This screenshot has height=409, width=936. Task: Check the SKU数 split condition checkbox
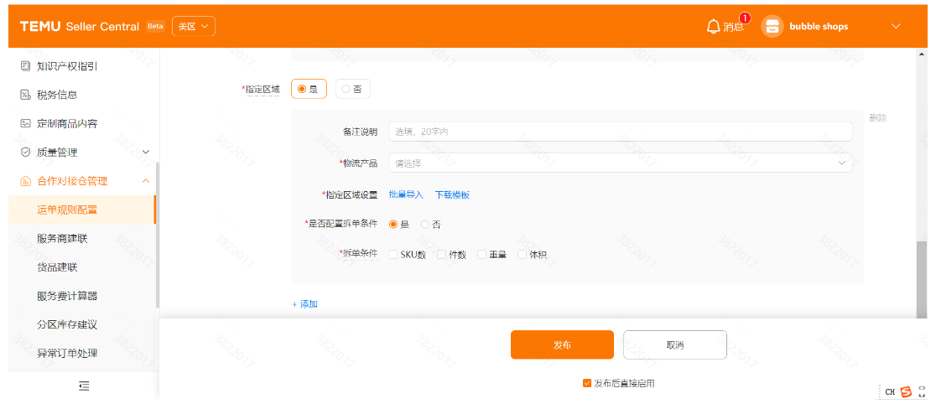[x=393, y=255]
